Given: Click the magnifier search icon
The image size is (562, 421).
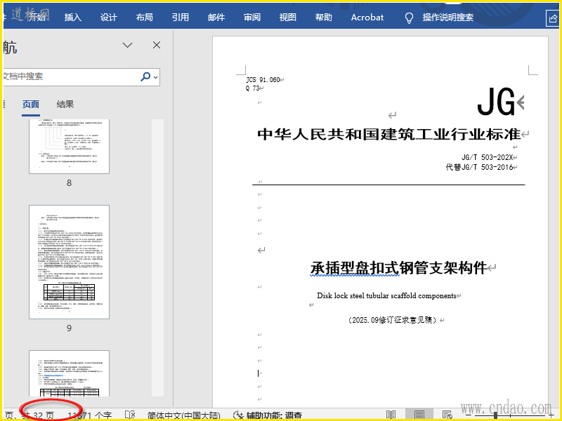Looking at the screenshot, I should [145, 76].
